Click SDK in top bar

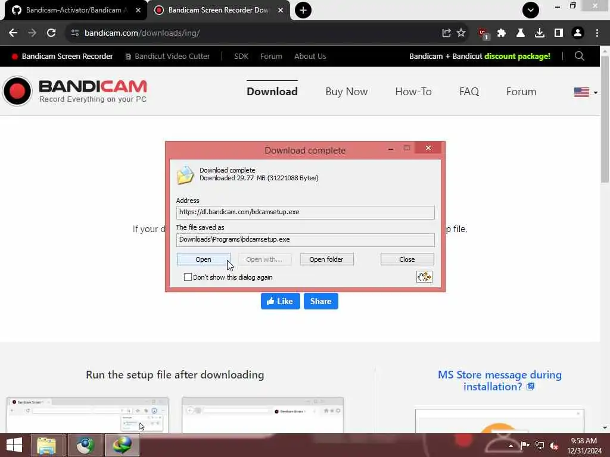point(241,56)
